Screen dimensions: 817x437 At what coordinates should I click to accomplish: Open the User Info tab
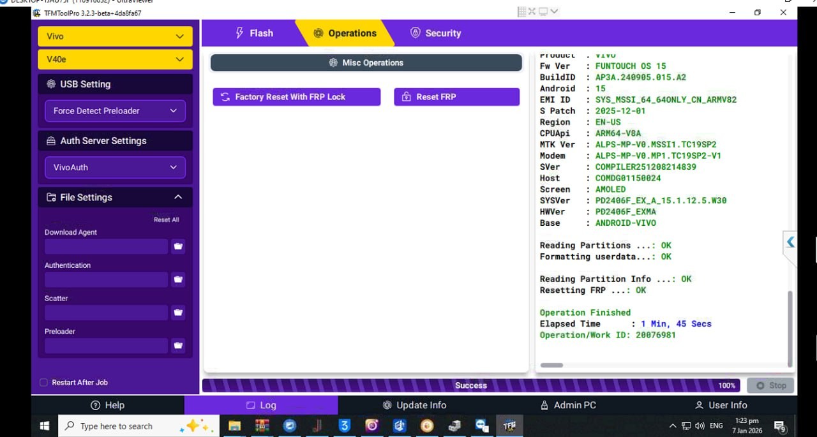pyautogui.click(x=721, y=405)
